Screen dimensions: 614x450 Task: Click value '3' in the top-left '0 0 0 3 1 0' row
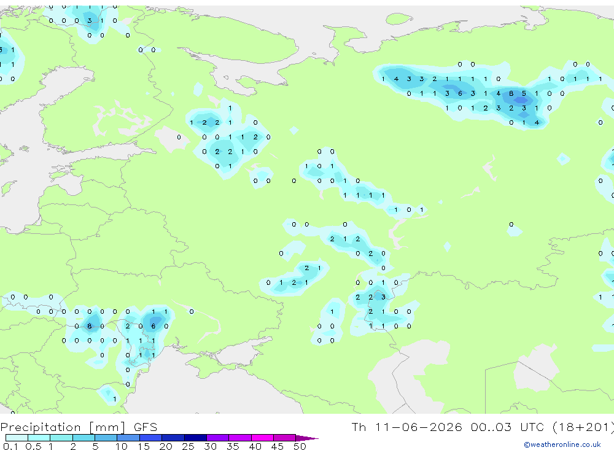(x=89, y=21)
